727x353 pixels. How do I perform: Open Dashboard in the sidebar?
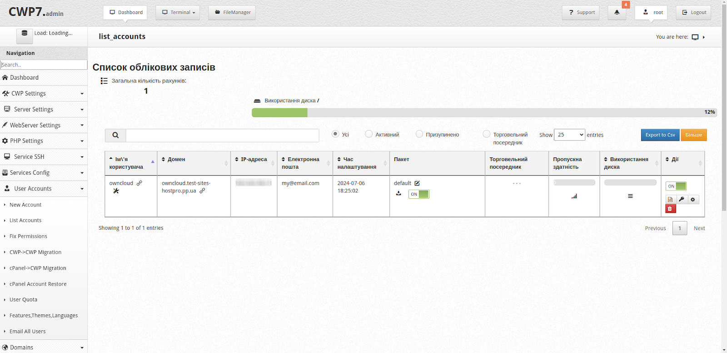44,78
